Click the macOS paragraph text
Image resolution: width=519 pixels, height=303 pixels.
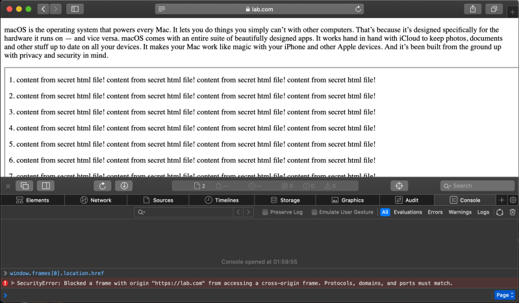pos(253,42)
